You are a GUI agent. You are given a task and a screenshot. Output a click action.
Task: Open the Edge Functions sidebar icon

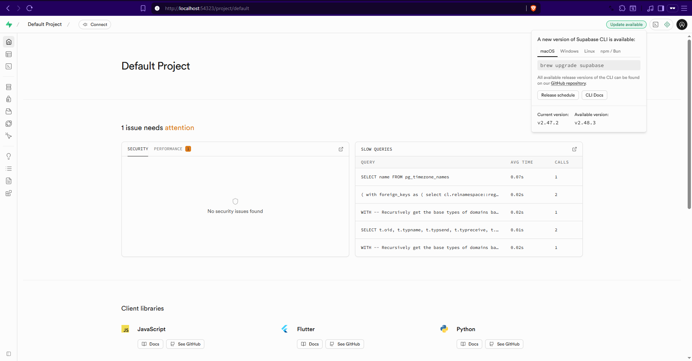point(9,124)
